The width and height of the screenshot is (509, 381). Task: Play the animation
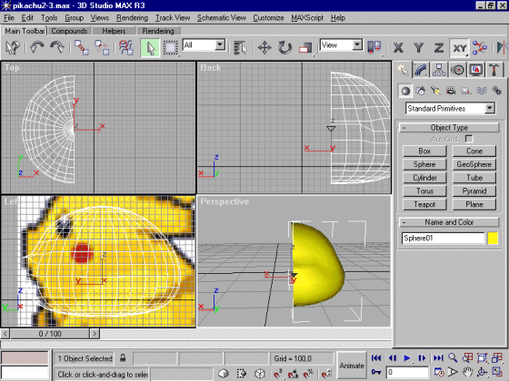[407, 358]
